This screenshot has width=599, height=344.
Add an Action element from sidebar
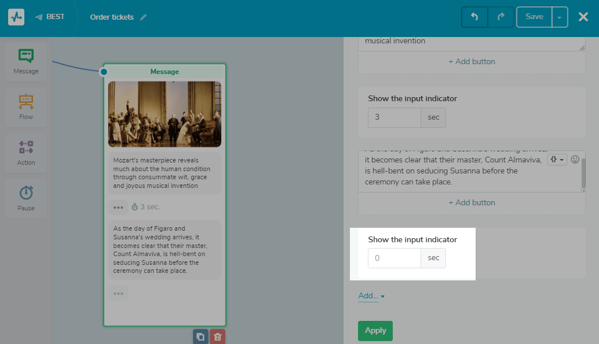26,153
